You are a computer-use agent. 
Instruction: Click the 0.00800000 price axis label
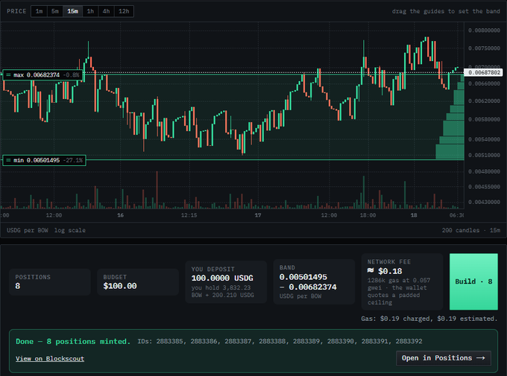tap(484, 31)
